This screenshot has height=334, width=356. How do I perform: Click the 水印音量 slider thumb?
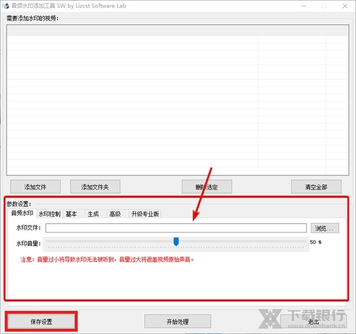[x=176, y=241]
